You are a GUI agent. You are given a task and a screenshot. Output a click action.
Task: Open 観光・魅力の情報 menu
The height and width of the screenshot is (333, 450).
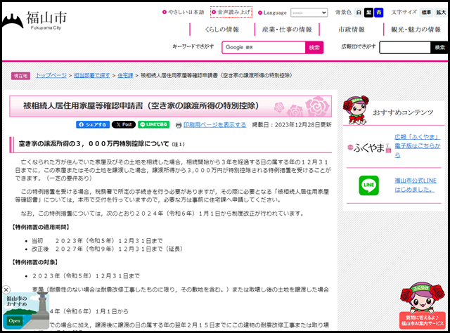(416, 30)
